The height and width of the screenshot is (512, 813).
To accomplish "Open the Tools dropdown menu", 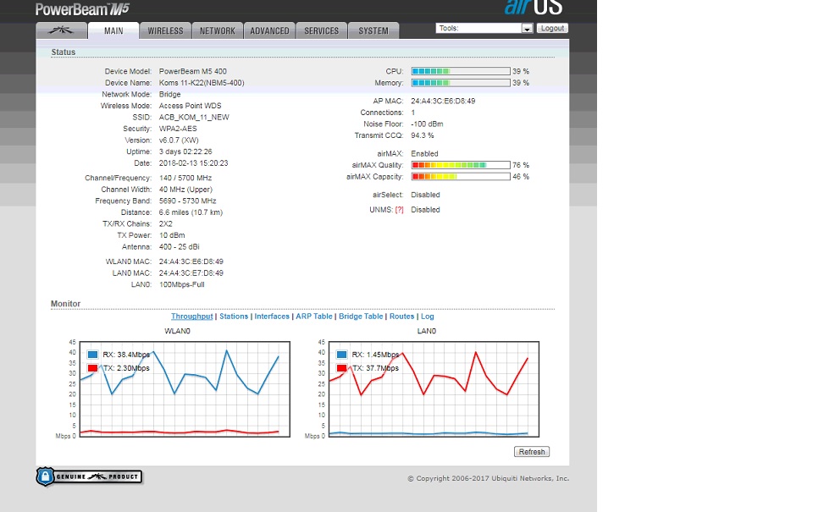I will [x=484, y=29].
